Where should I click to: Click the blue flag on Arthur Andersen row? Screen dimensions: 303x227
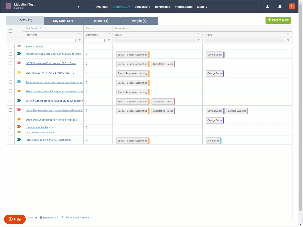click(x=19, y=81)
